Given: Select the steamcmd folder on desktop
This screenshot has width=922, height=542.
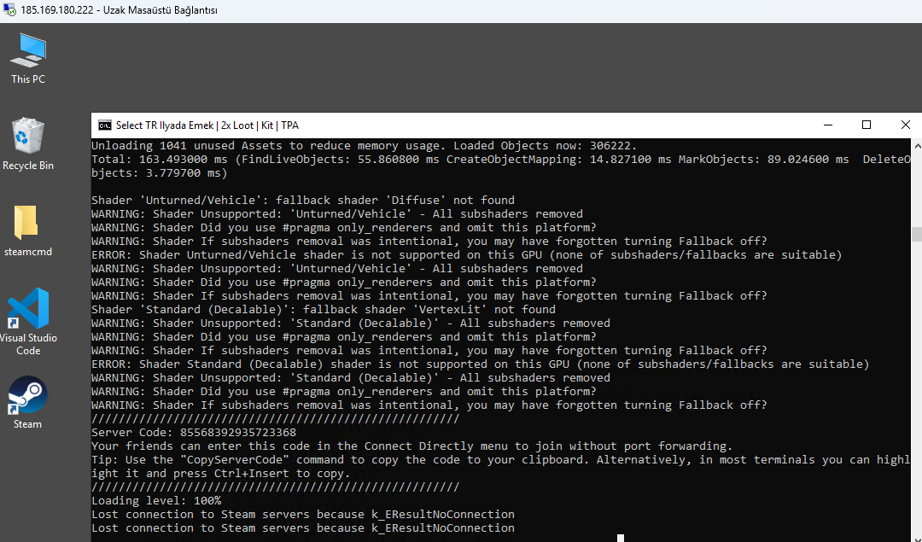Looking at the screenshot, I should [27, 231].
